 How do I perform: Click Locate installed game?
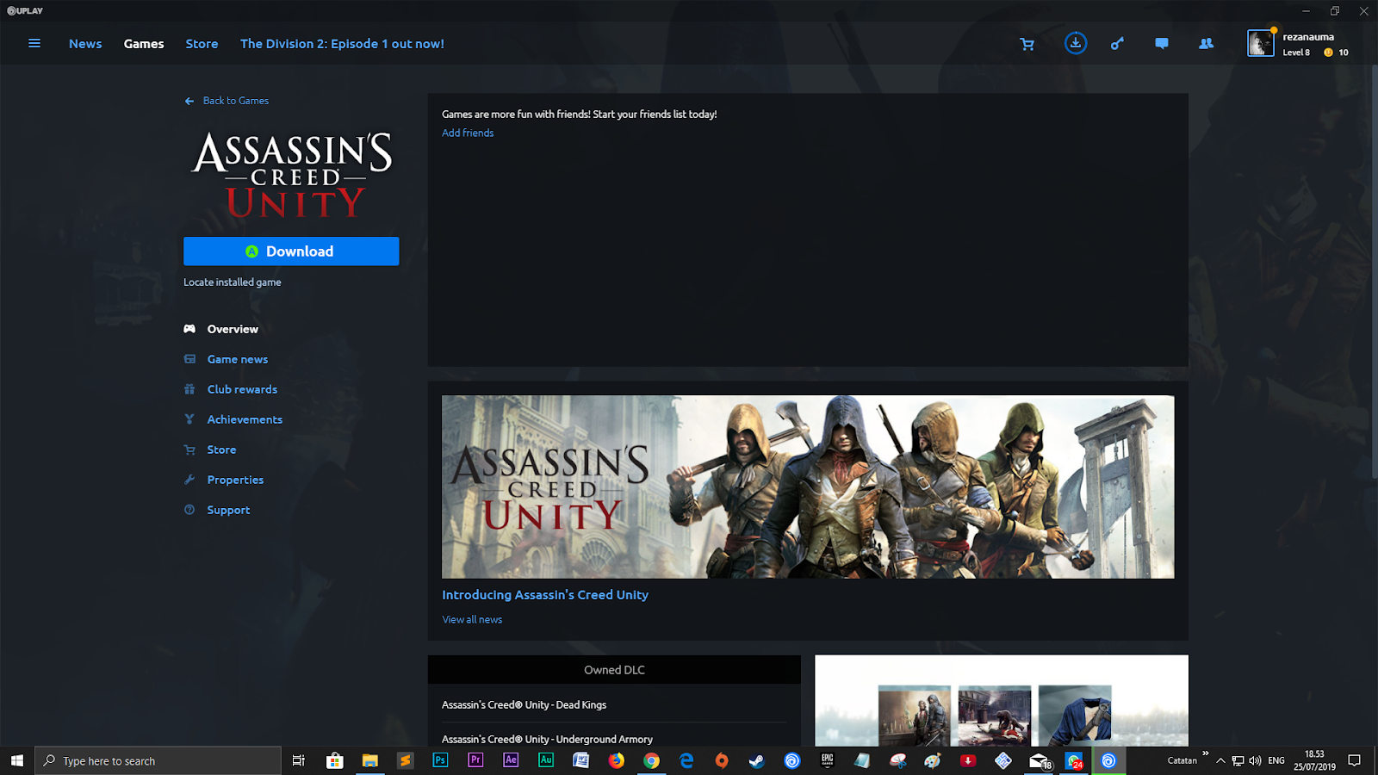233,282
